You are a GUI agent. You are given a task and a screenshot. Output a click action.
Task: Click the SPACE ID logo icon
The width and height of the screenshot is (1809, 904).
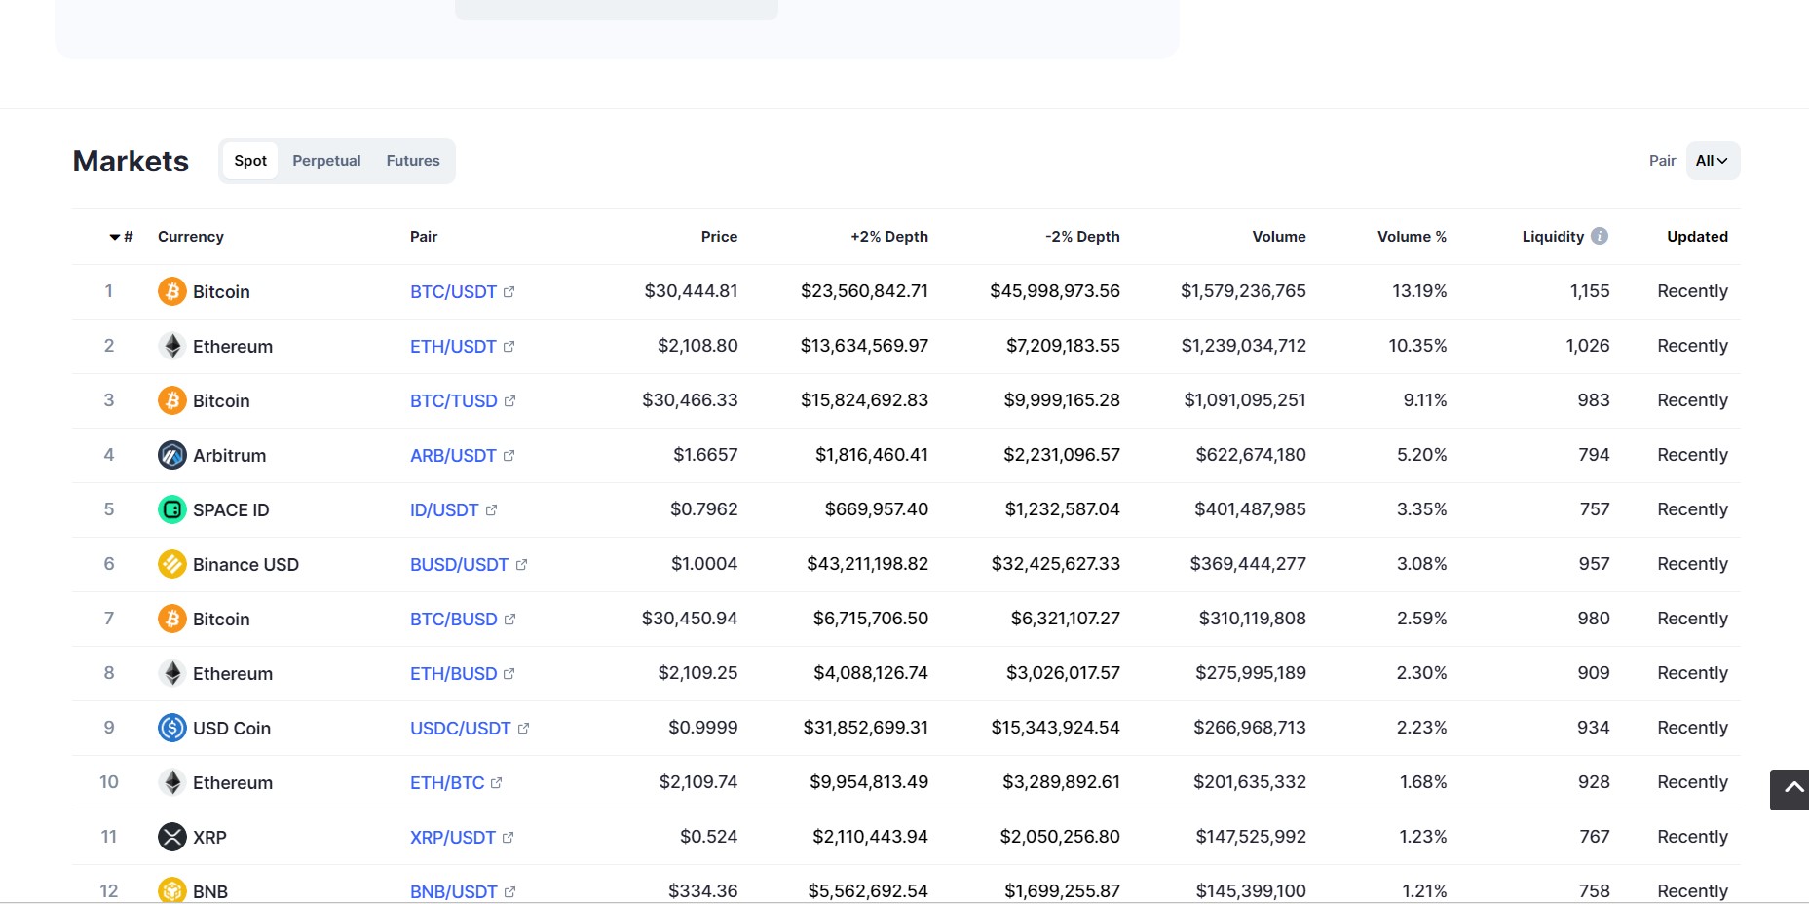[172, 509]
